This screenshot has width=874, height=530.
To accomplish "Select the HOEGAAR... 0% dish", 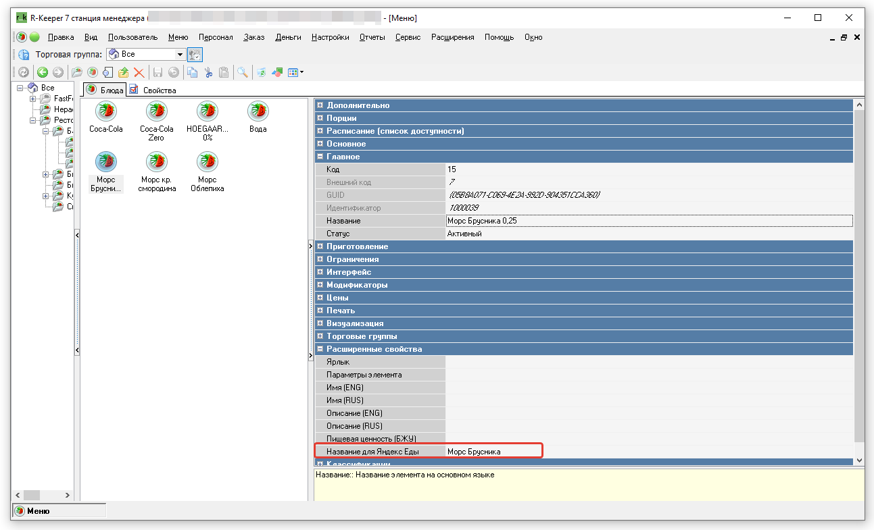I will pos(208,121).
